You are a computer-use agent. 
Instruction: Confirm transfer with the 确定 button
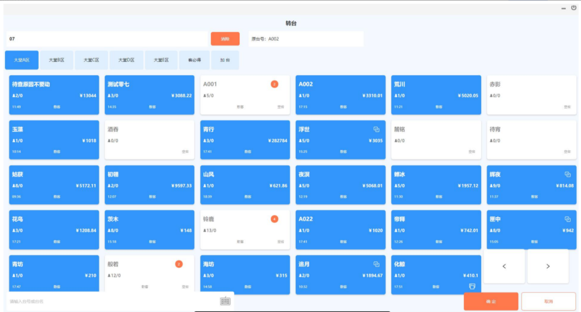coord(491,301)
